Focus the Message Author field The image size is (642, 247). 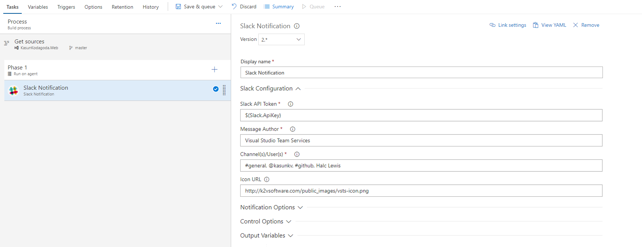tap(421, 140)
